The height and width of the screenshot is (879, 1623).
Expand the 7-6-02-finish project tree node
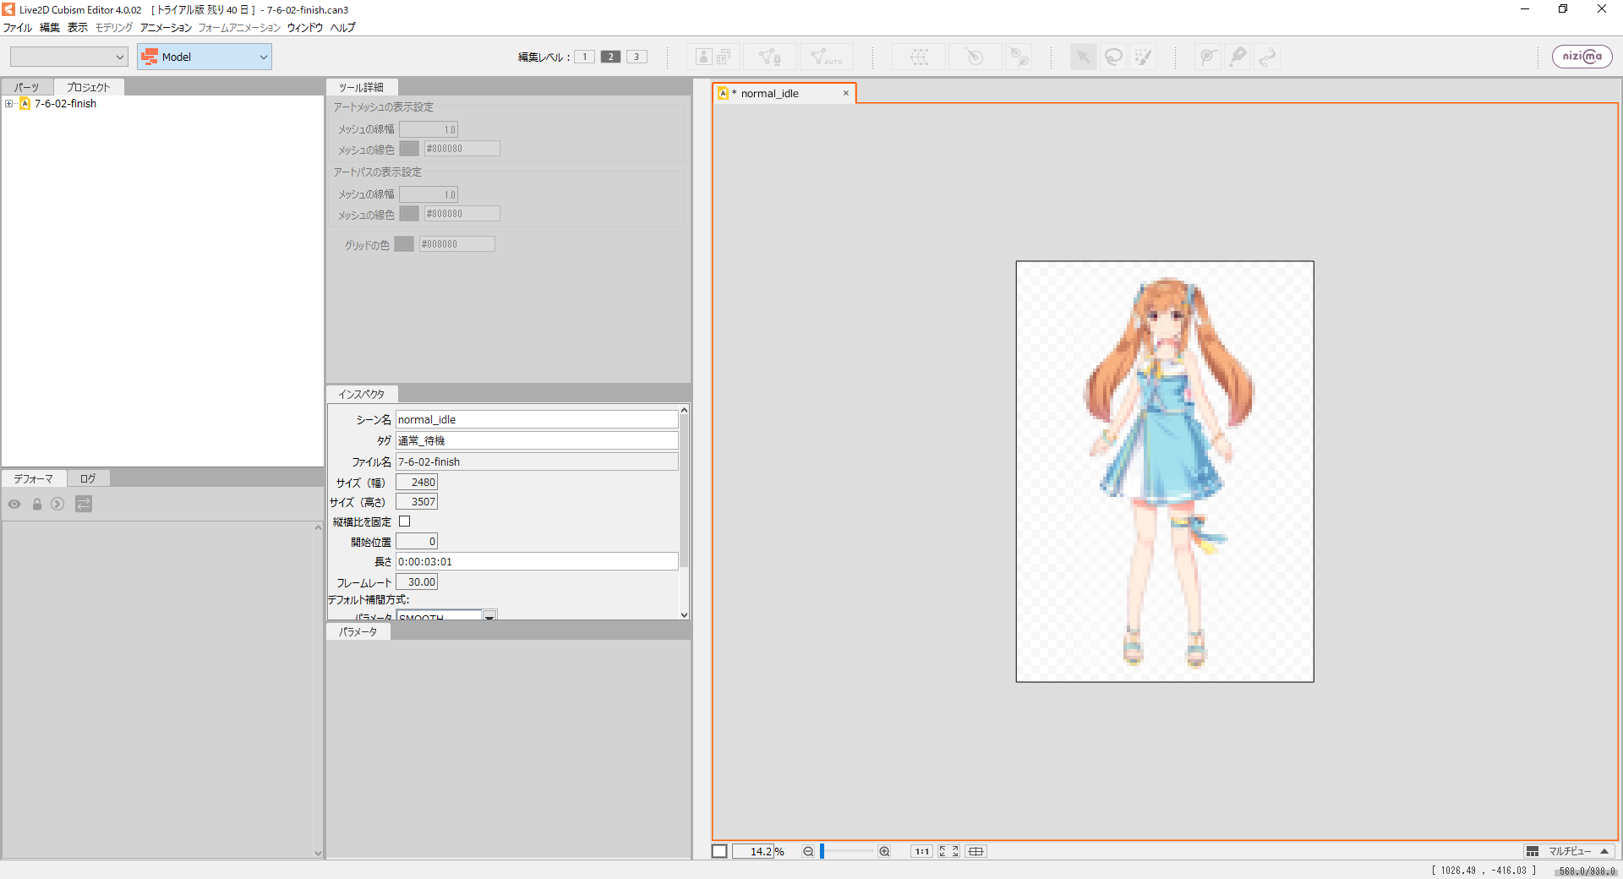pyautogui.click(x=8, y=104)
